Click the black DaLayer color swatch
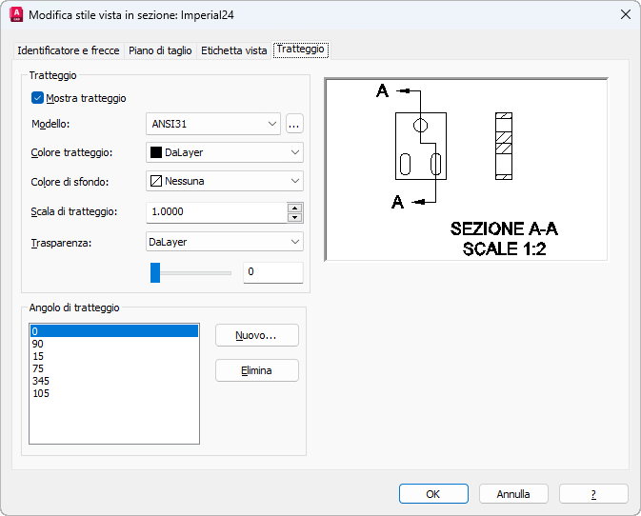 [x=155, y=152]
